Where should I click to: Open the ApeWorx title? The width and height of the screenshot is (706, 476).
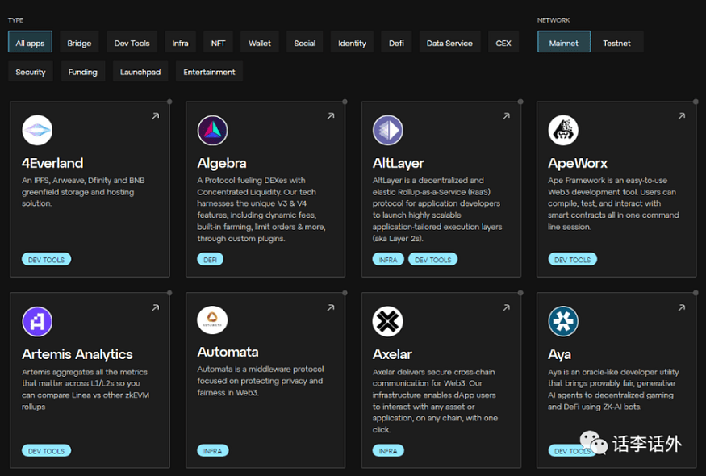coord(578,163)
